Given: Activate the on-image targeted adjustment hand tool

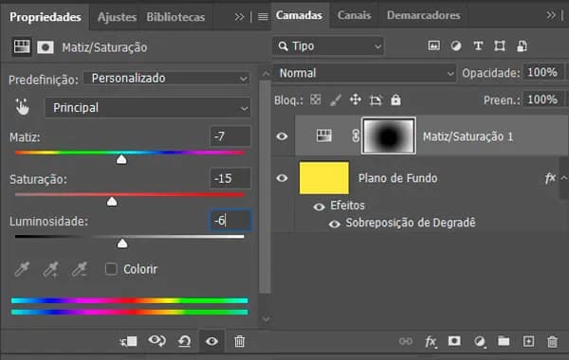Looking at the screenshot, I should 22,107.
